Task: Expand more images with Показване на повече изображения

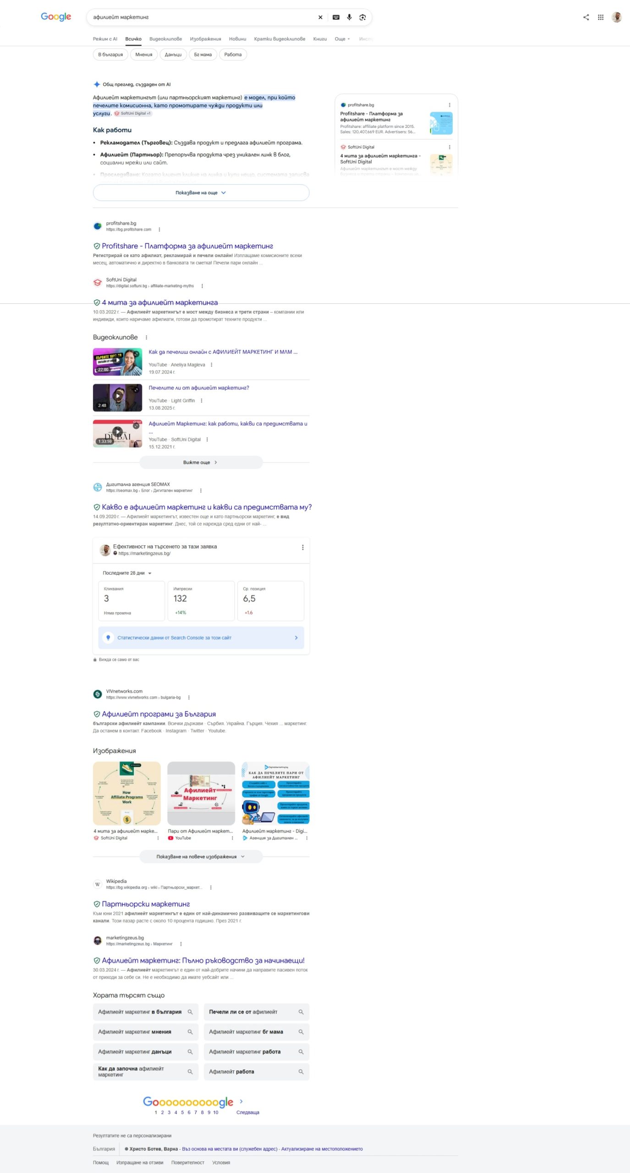Action: click(x=201, y=857)
